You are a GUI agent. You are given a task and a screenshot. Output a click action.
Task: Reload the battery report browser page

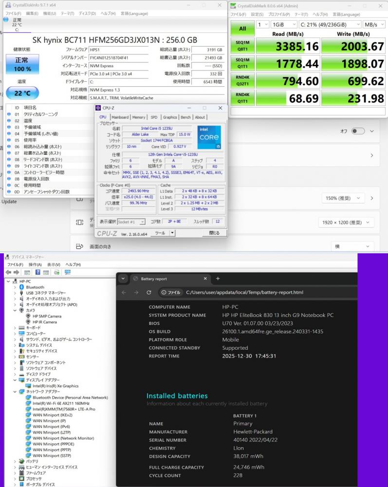tap(149, 292)
